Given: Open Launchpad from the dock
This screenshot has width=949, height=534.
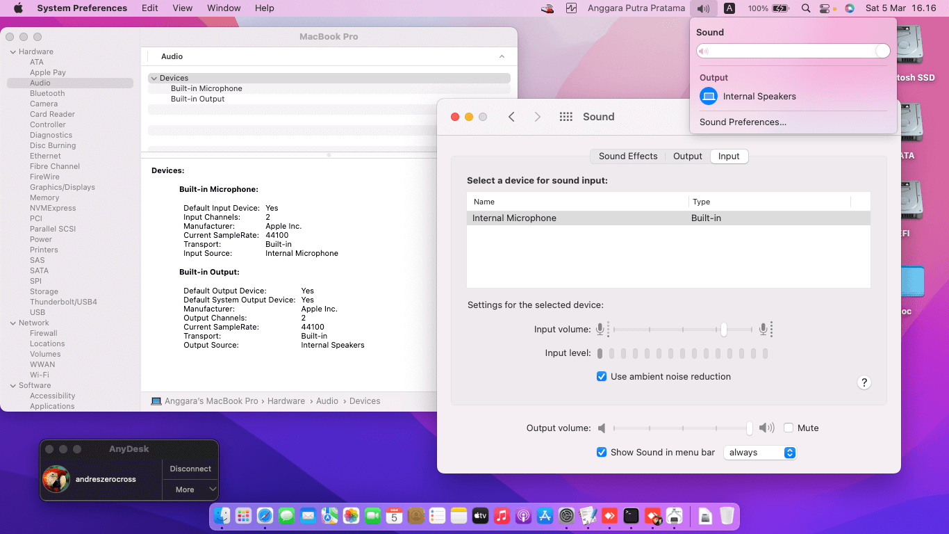Looking at the screenshot, I should click(243, 516).
